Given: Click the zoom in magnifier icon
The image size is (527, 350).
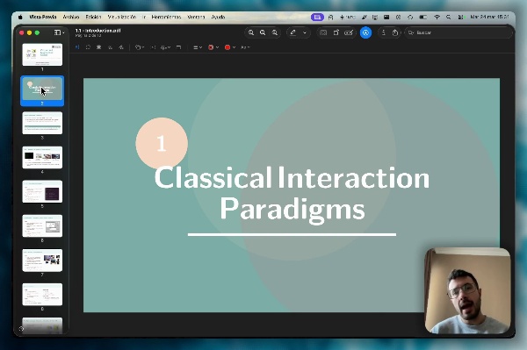Looking at the screenshot, I should pyautogui.click(x=275, y=32).
